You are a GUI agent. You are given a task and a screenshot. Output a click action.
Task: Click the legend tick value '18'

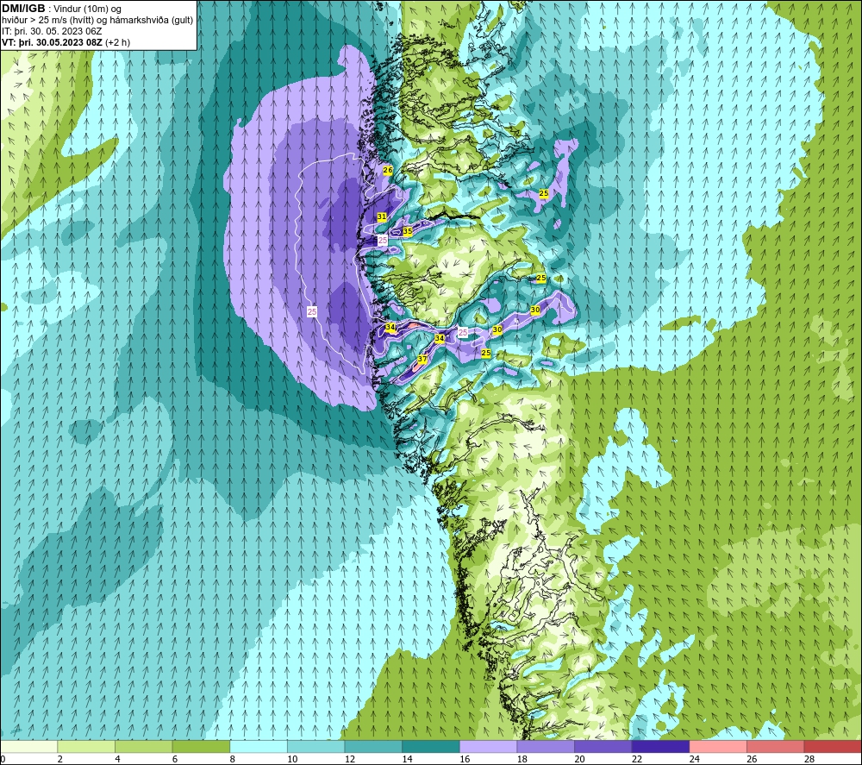(x=522, y=759)
